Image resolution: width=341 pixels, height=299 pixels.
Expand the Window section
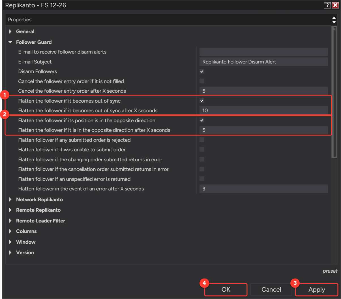10,242
